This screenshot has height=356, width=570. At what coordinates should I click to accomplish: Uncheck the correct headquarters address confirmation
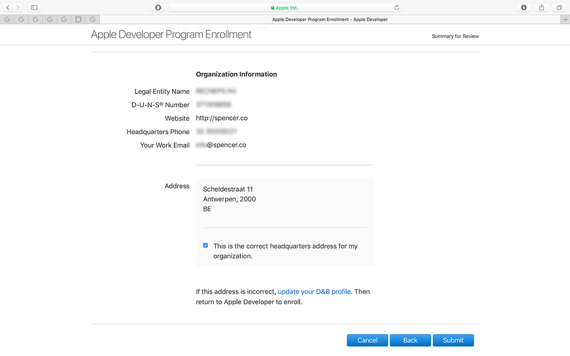click(205, 245)
